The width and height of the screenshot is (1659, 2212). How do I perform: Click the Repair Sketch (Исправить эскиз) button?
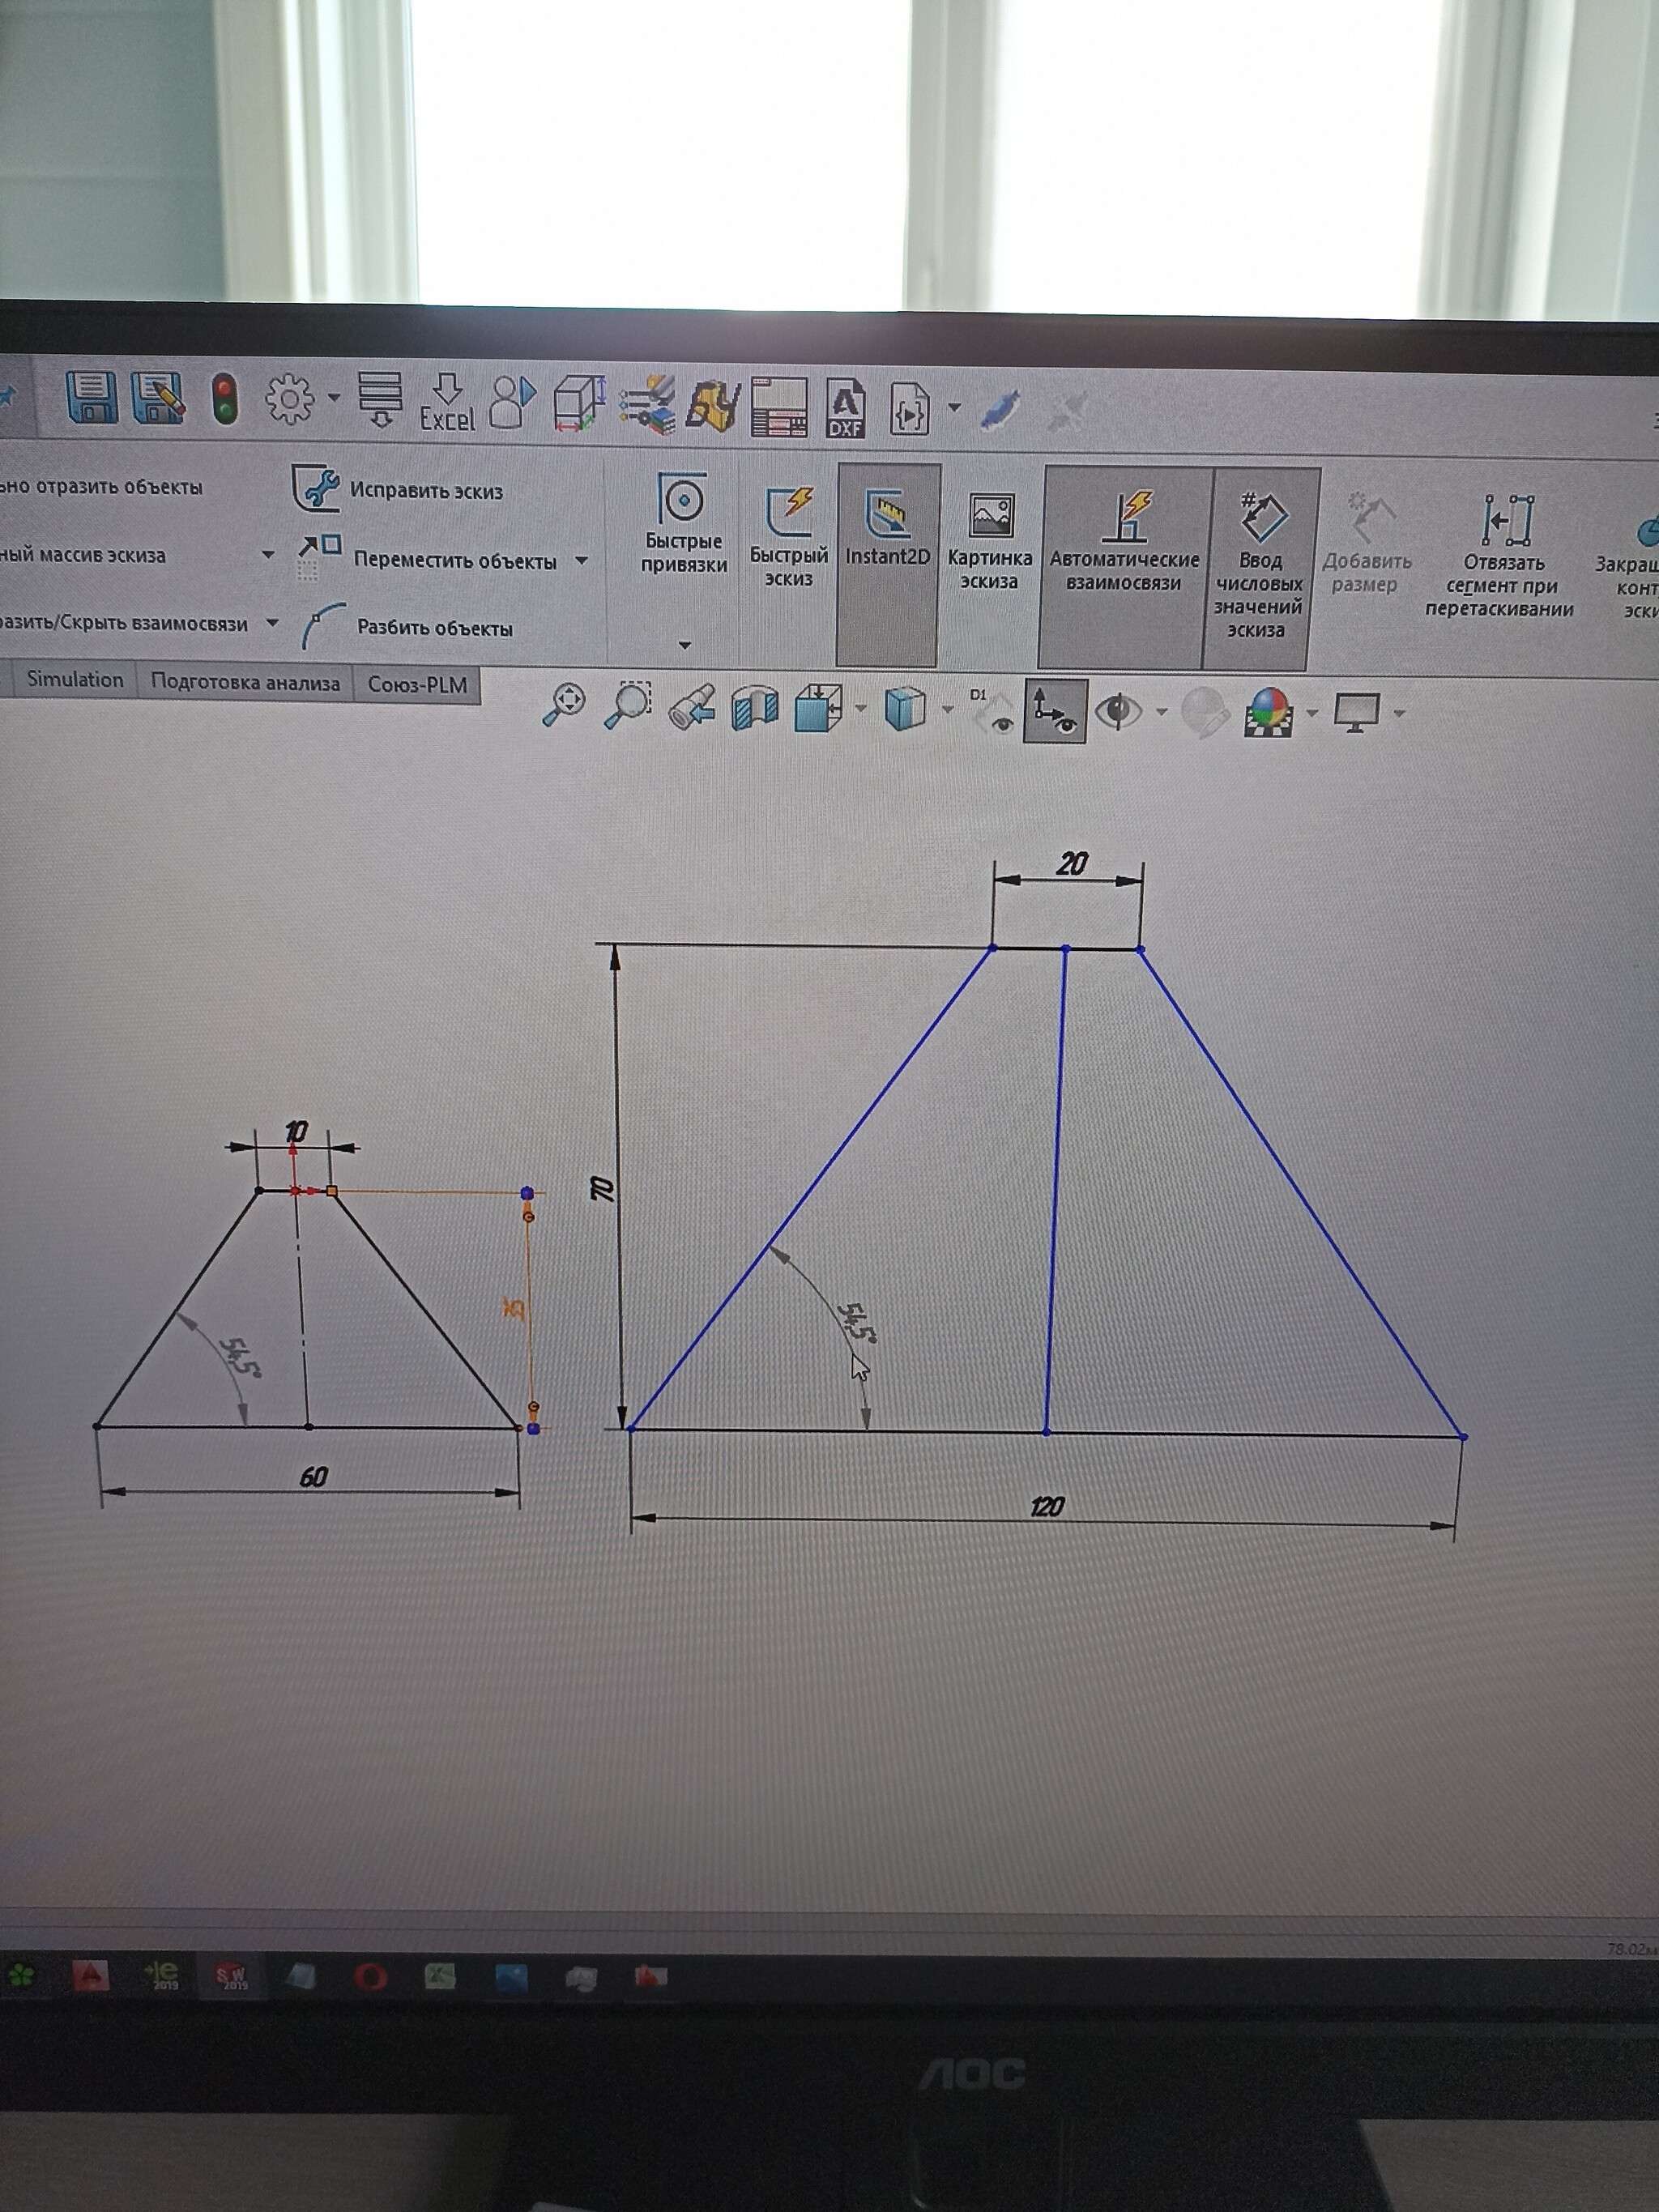click(398, 489)
